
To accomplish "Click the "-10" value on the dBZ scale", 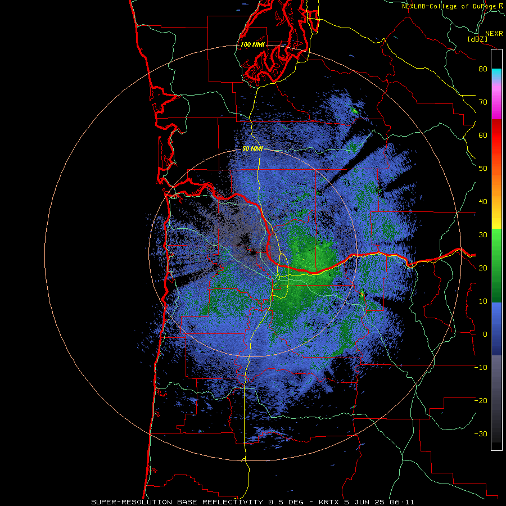I will 481,368.
